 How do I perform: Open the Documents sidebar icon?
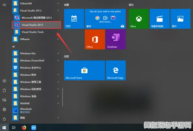click(x=4, y=90)
